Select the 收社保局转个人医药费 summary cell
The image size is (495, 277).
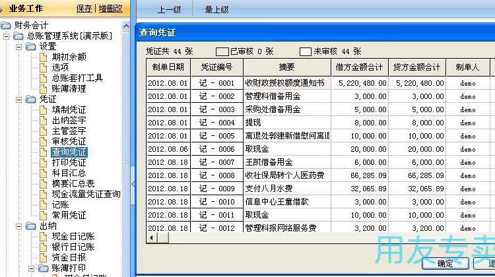click(x=287, y=175)
